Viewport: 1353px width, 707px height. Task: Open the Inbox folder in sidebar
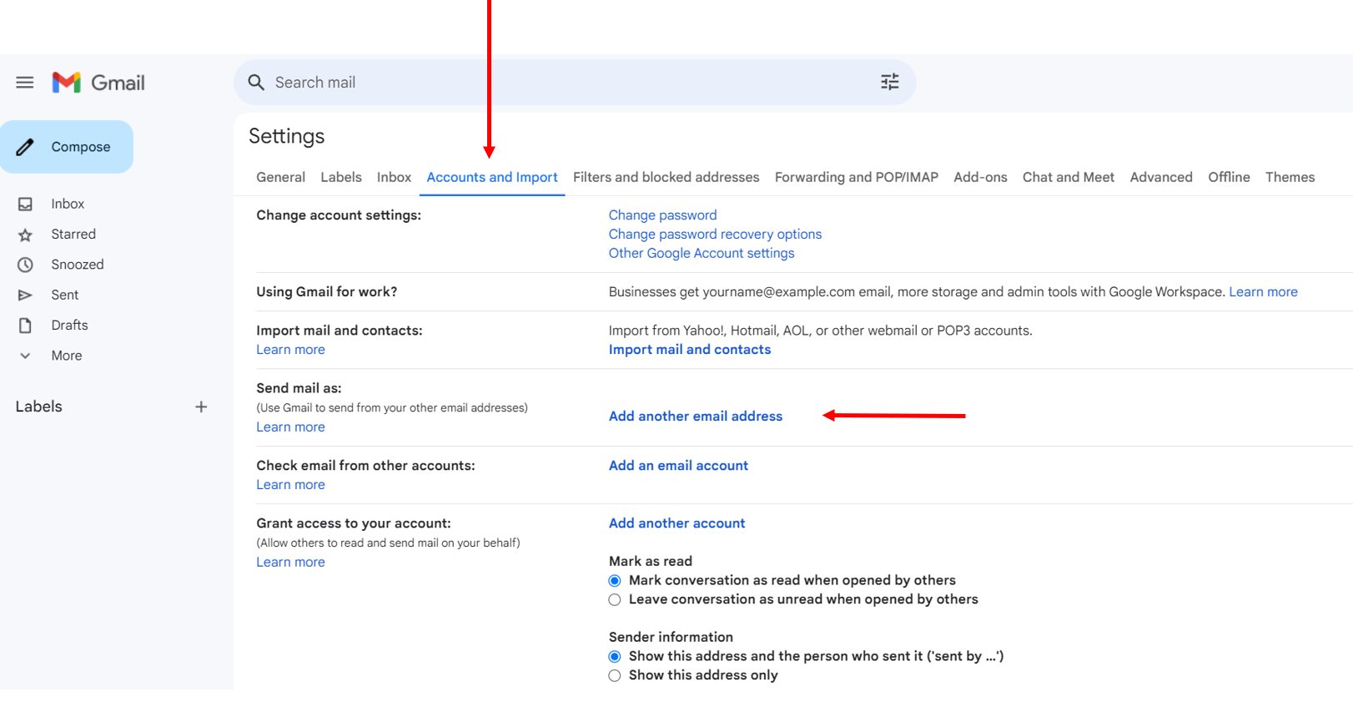[68, 204]
